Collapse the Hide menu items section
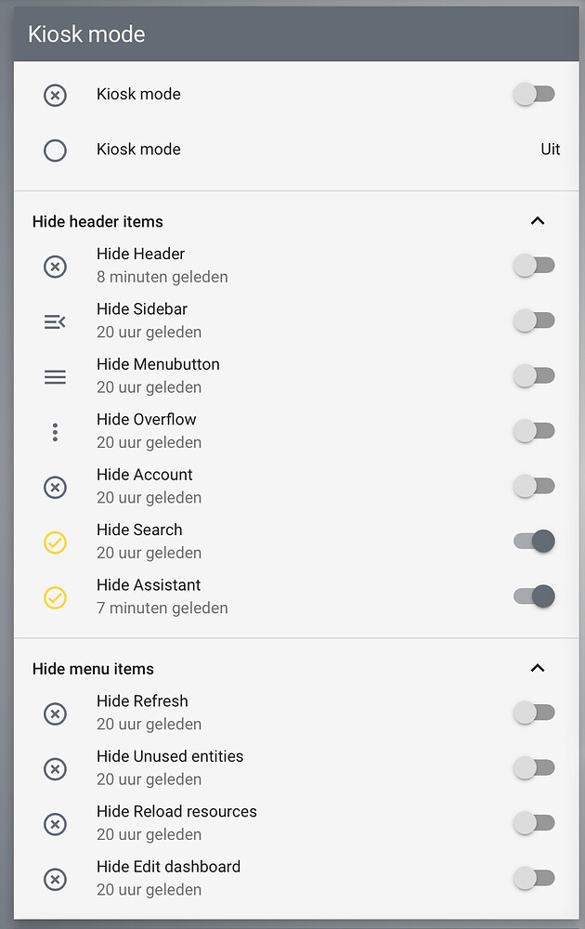585x929 pixels. click(538, 668)
